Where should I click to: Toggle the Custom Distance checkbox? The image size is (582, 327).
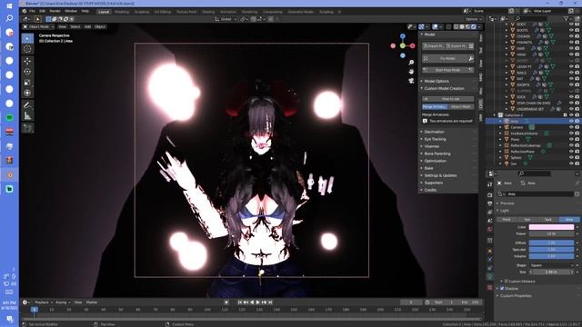[x=506, y=282]
